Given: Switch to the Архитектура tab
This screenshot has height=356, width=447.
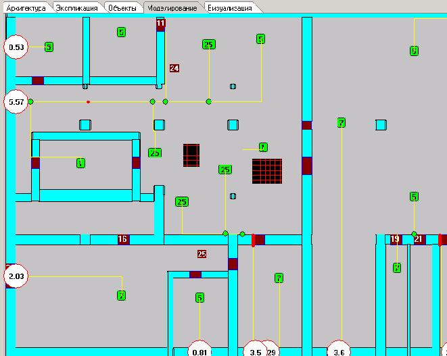Looking at the screenshot, I should click(26, 8).
